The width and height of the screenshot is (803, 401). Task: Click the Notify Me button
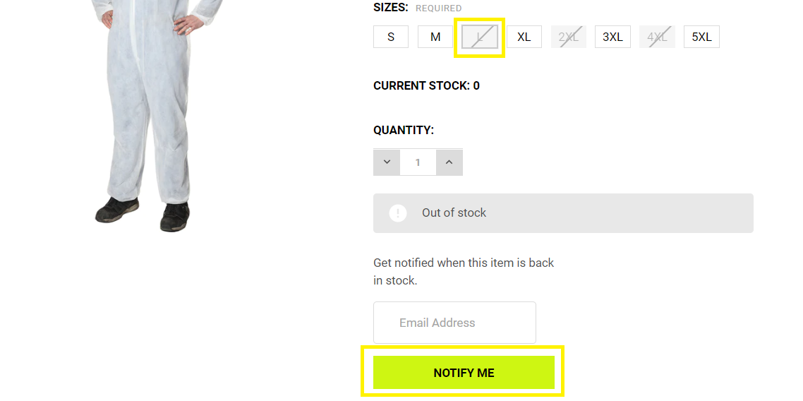point(464,373)
